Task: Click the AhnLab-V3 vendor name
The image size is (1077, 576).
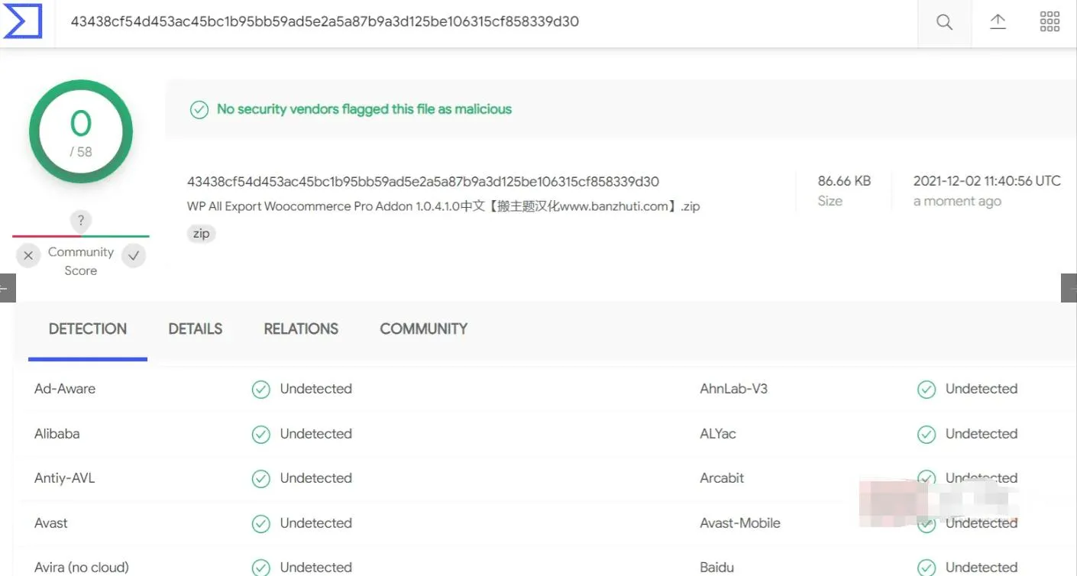Action: 734,389
